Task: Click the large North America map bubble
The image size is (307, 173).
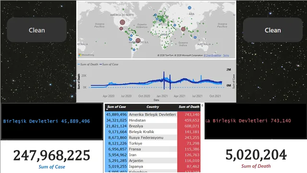Action: [123, 23]
